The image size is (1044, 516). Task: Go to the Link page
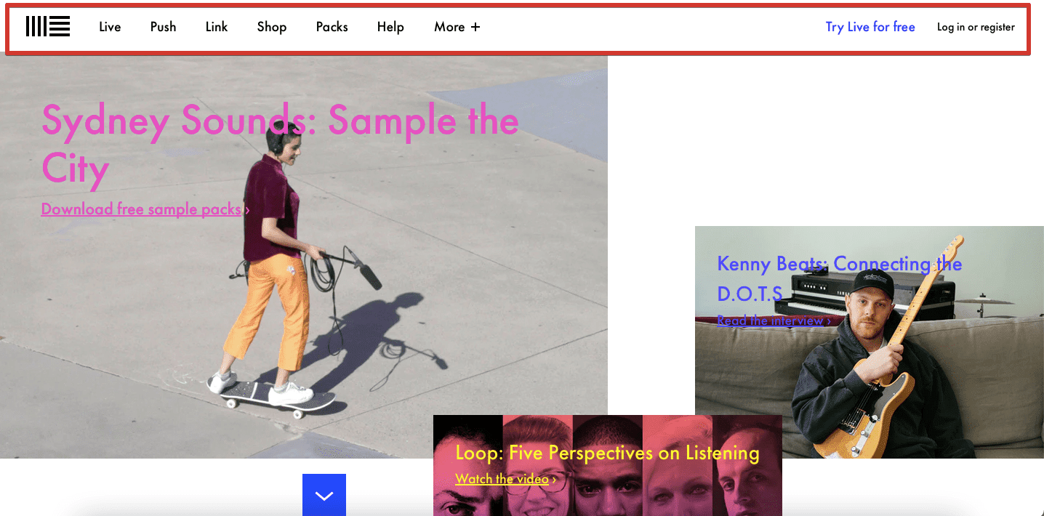tap(217, 27)
